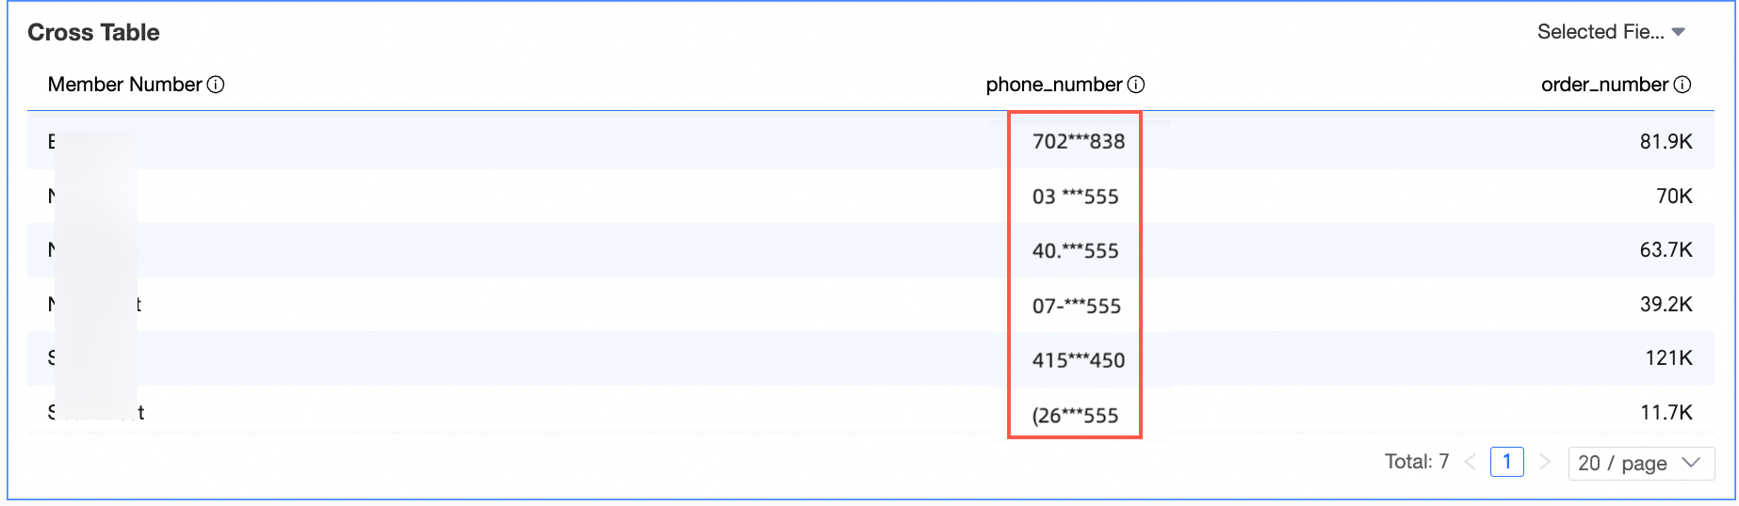This screenshot has width=1739, height=506.
Task: Select phone number 415***450 cell
Action: click(1079, 360)
